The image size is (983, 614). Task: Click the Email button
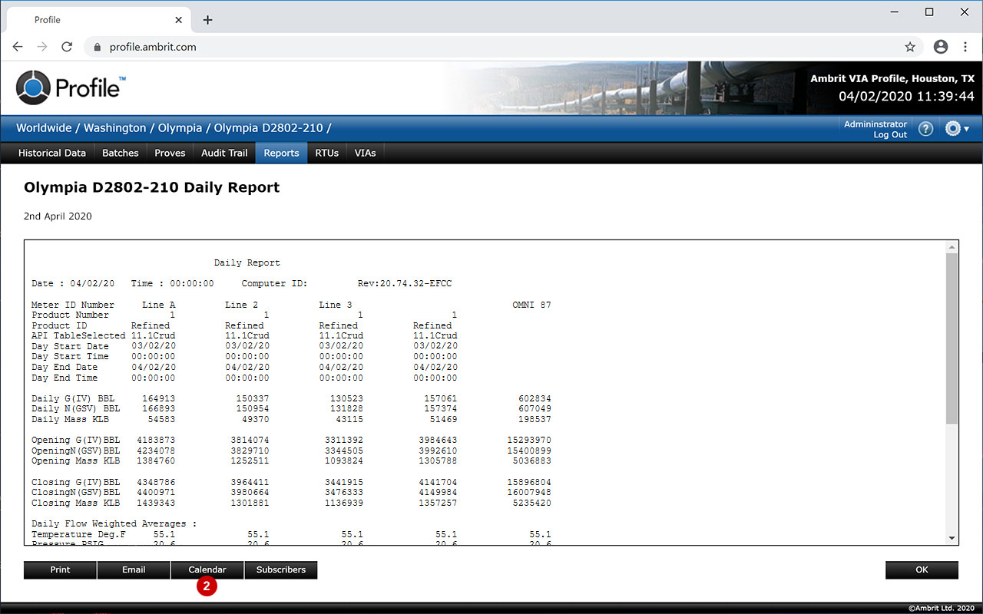pos(134,569)
